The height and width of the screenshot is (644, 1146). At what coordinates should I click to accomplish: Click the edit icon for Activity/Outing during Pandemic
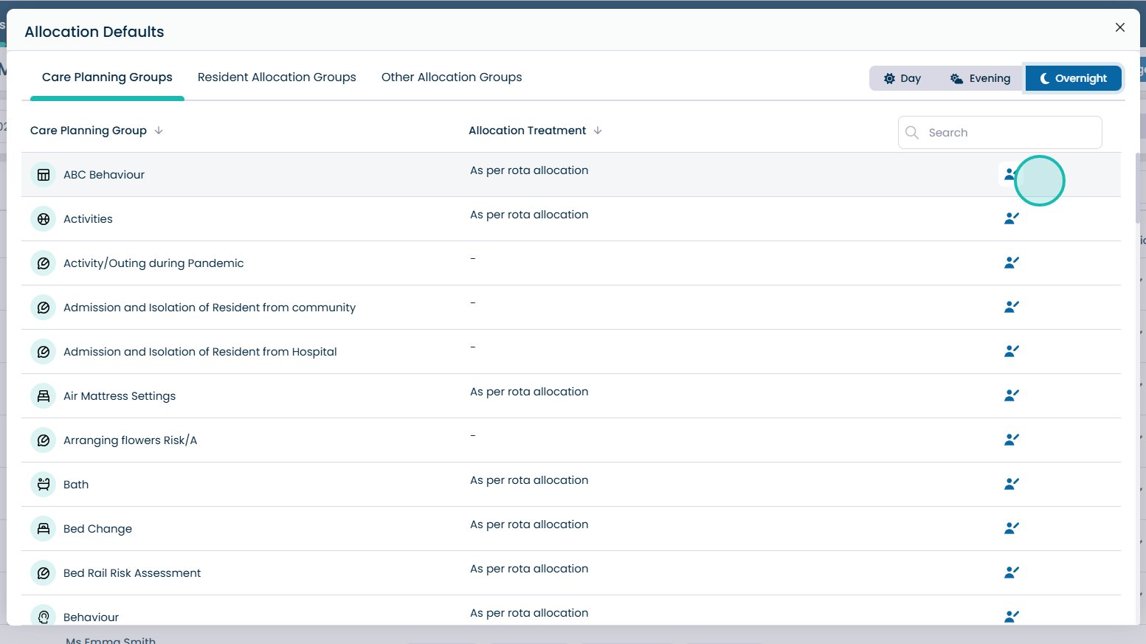(x=1011, y=263)
